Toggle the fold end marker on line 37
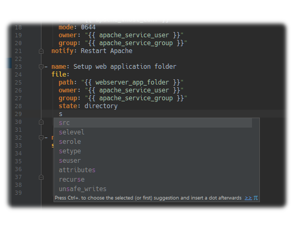 coord(41,177)
